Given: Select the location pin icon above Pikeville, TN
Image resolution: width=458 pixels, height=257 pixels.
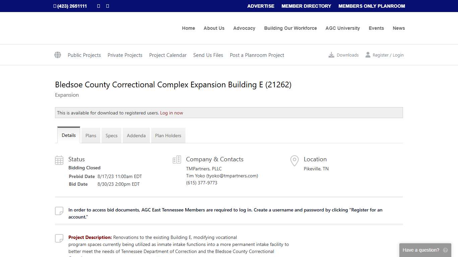Looking at the screenshot, I should pos(294,160).
